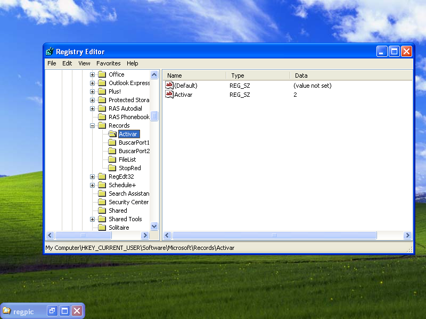Select the FileList key label
The height and width of the screenshot is (319, 426).
[127, 159]
